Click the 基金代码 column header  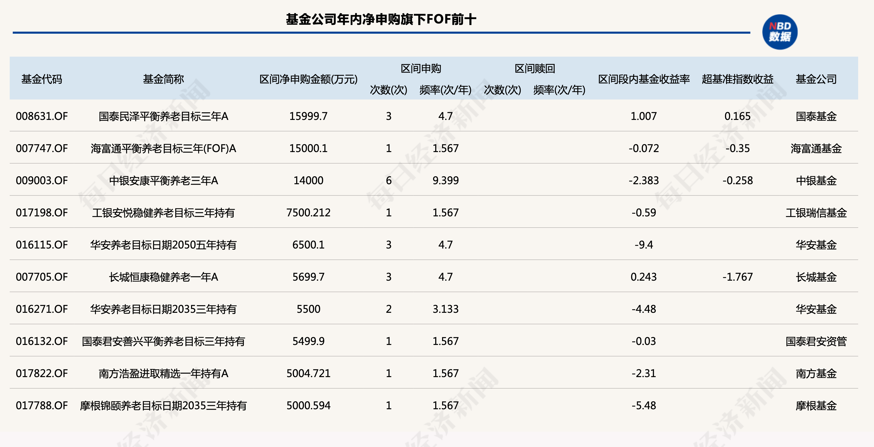click(x=42, y=79)
